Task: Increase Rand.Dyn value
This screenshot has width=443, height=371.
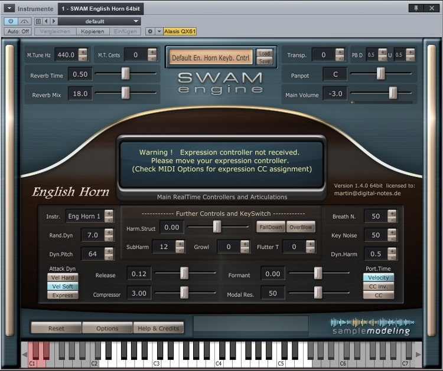Action: [x=109, y=232]
